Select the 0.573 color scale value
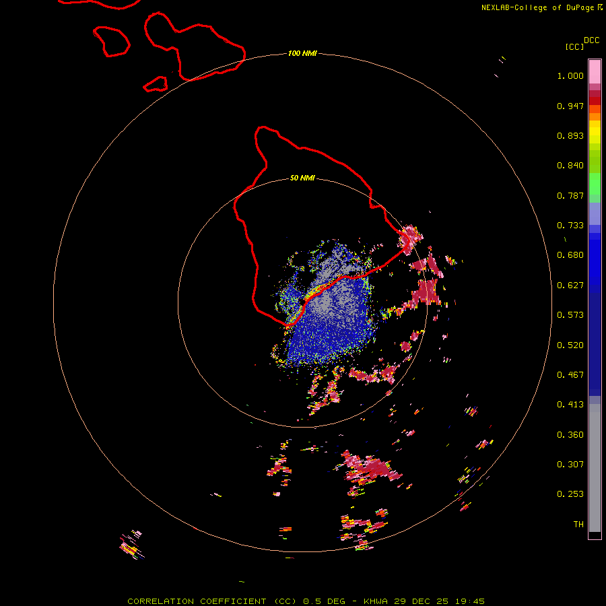606x606 pixels. pos(570,315)
